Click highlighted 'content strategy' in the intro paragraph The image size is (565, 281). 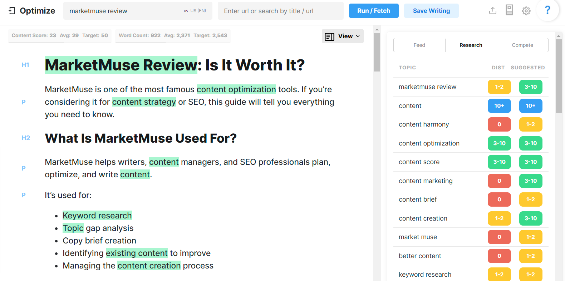(144, 102)
